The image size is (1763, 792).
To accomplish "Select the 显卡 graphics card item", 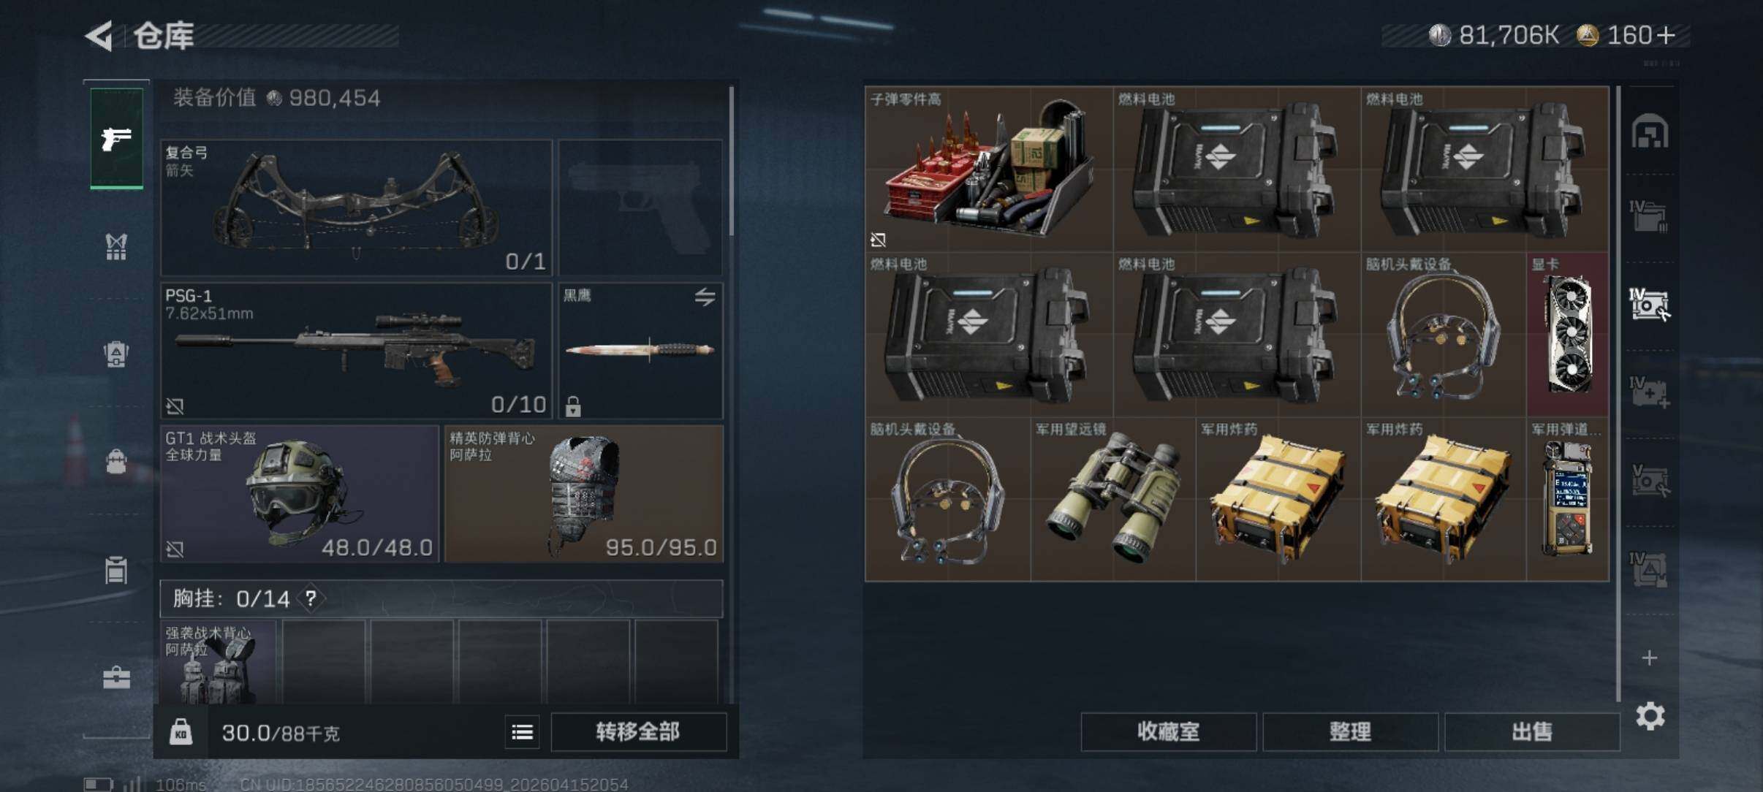I will pos(1568,335).
